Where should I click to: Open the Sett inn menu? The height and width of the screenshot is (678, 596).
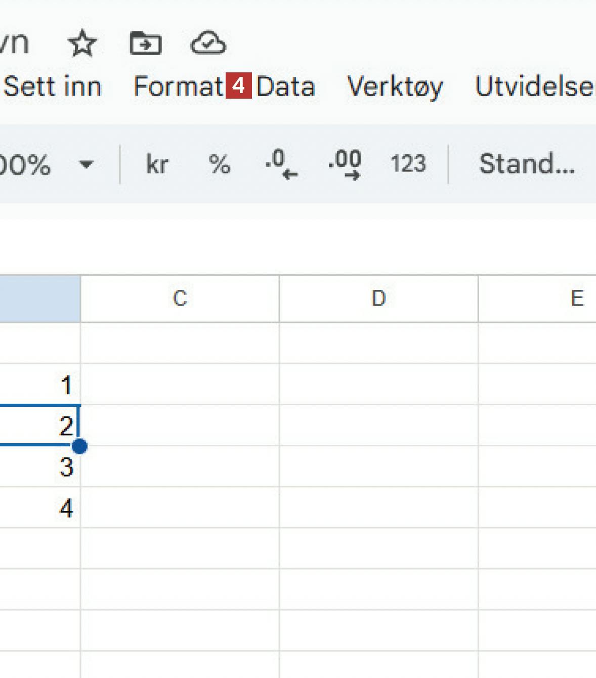click(53, 87)
